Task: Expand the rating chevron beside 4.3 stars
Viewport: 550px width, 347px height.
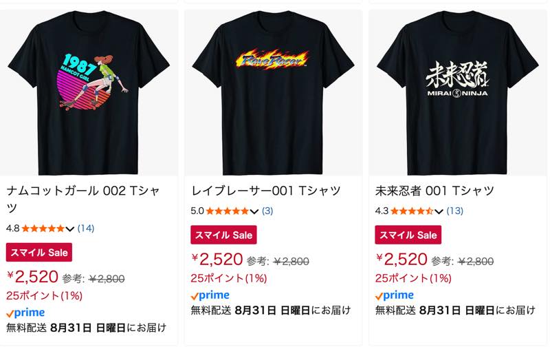Action: click(439, 211)
